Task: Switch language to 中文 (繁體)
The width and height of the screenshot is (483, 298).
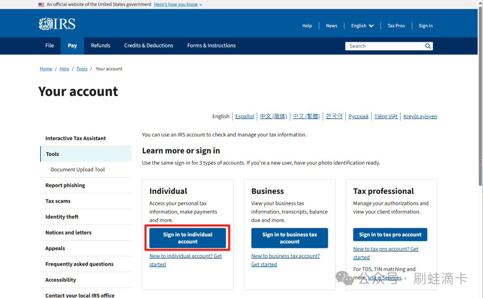Action: (306, 116)
